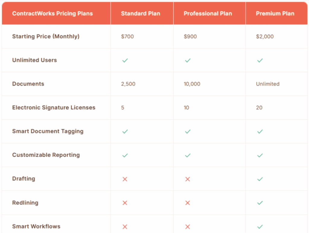
Task: Select the Standard Plan column header
Action: [x=140, y=13]
